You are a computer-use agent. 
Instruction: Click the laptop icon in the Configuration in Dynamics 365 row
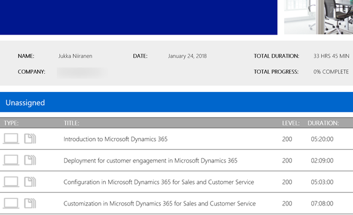(x=11, y=182)
